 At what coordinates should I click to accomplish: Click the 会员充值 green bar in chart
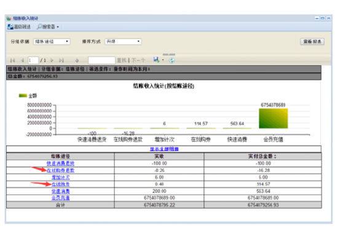(x=273, y=118)
